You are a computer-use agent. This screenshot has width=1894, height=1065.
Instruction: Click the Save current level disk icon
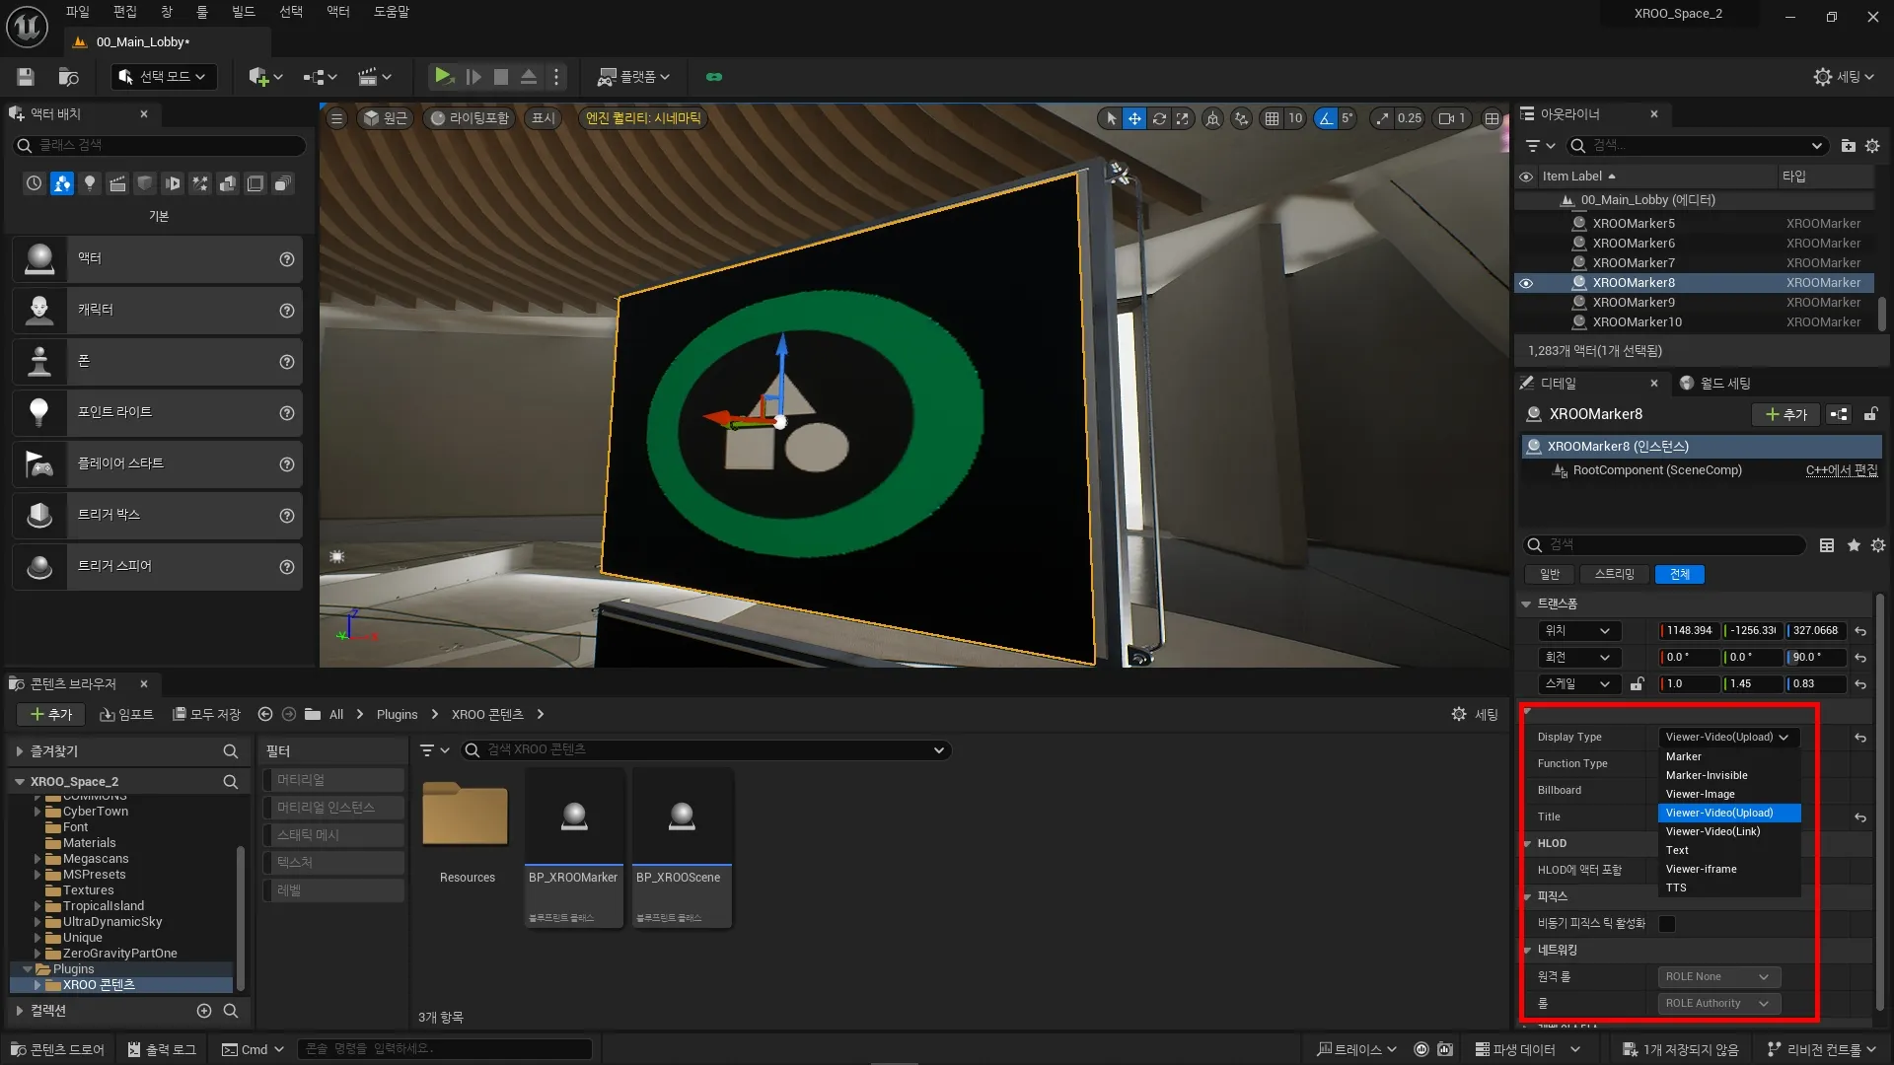point(26,77)
